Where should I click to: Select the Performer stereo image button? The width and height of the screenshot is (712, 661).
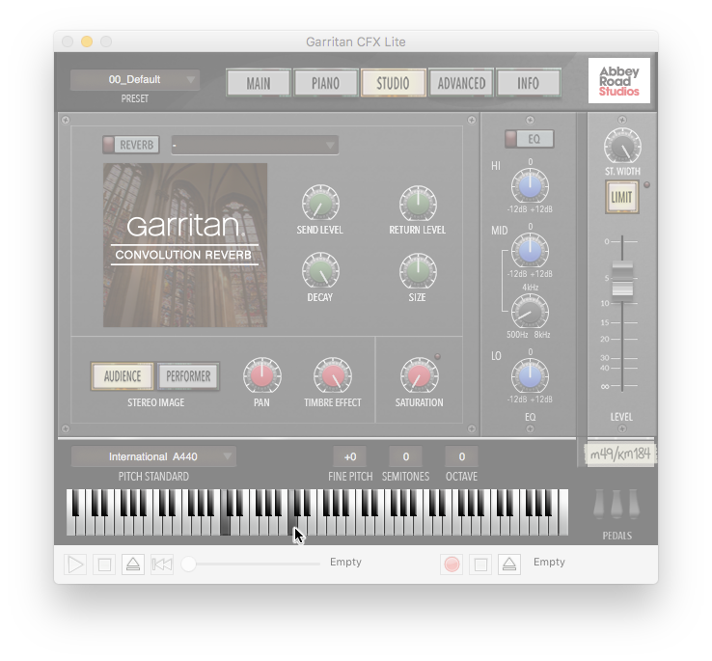(x=188, y=376)
